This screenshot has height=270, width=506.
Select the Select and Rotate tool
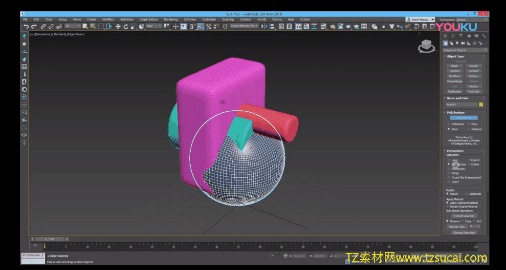click(126, 26)
